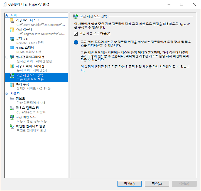Click the 마우스 릴리스 키 icon
This screenshot has width=201, height=191.
[x=12, y=108]
